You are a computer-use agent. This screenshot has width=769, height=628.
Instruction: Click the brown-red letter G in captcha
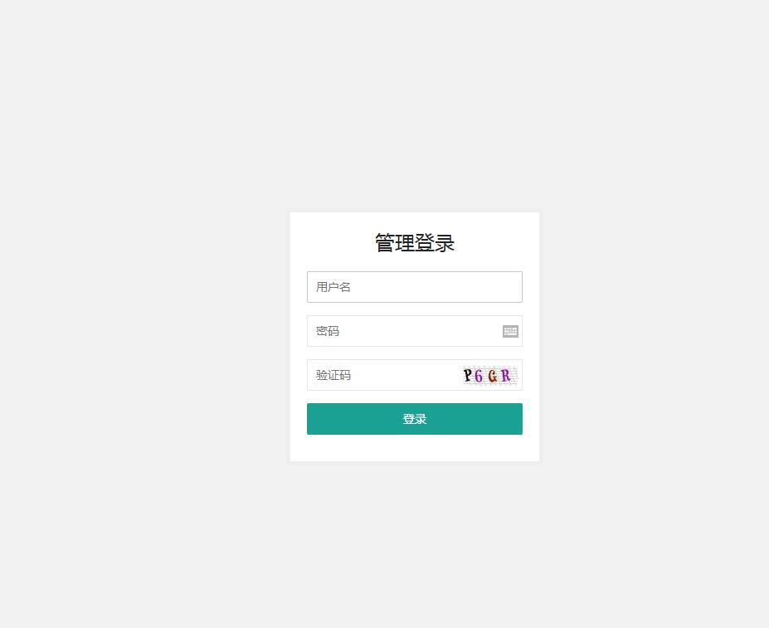click(x=493, y=376)
